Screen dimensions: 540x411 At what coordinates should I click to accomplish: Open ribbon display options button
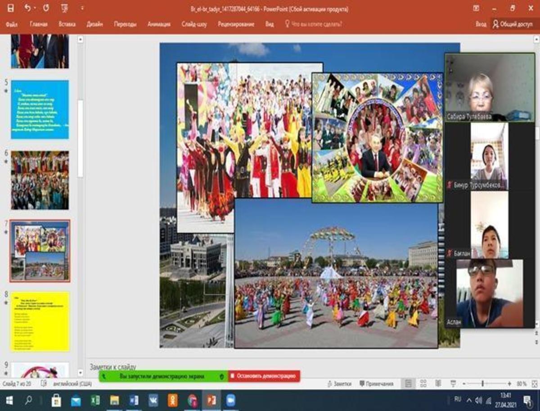coord(476,8)
